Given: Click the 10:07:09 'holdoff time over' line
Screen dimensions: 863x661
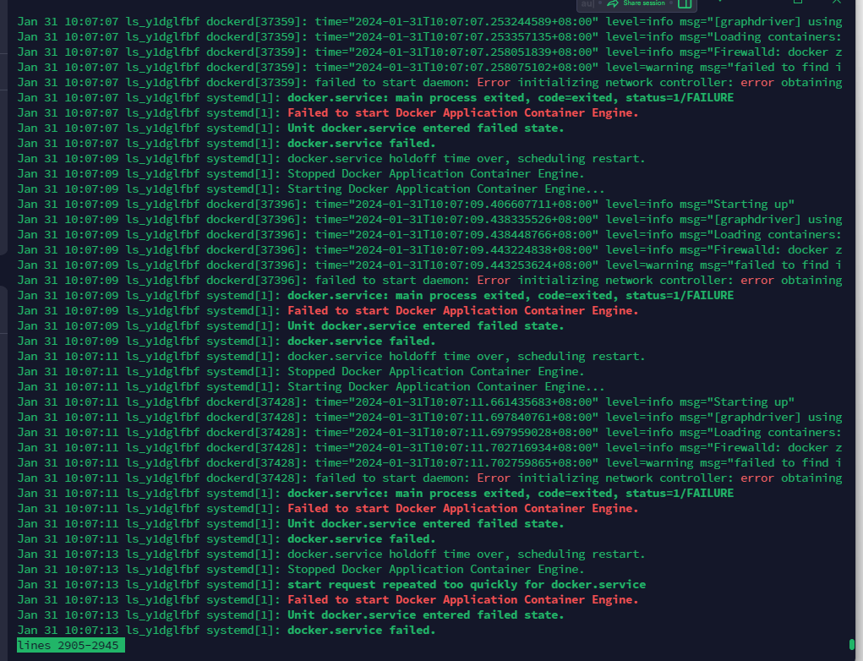Looking at the screenshot, I should 330,159.
